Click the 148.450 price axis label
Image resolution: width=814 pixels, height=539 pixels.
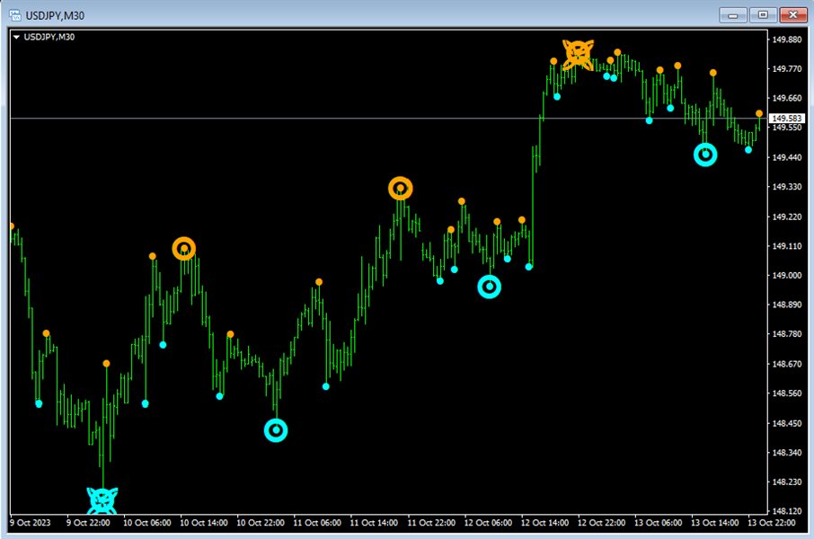coord(787,423)
